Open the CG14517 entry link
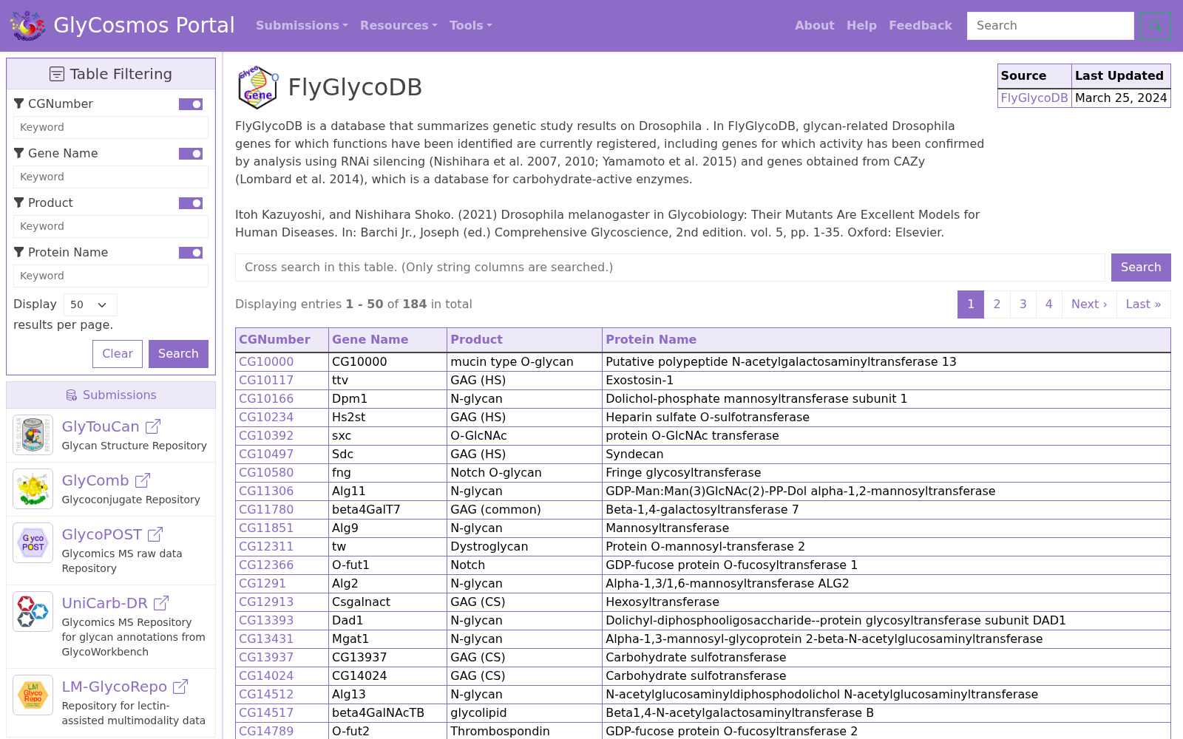Image resolution: width=1183 pixels, height=739 pixels. [x=266, y=713]
